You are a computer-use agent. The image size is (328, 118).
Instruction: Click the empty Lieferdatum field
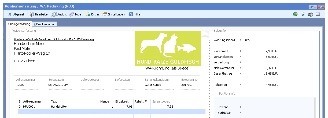tap(125, 85)
